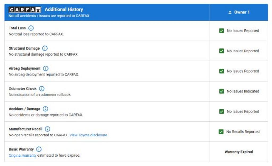Click the Odometer Check green checkmark

tap(222, 91)
